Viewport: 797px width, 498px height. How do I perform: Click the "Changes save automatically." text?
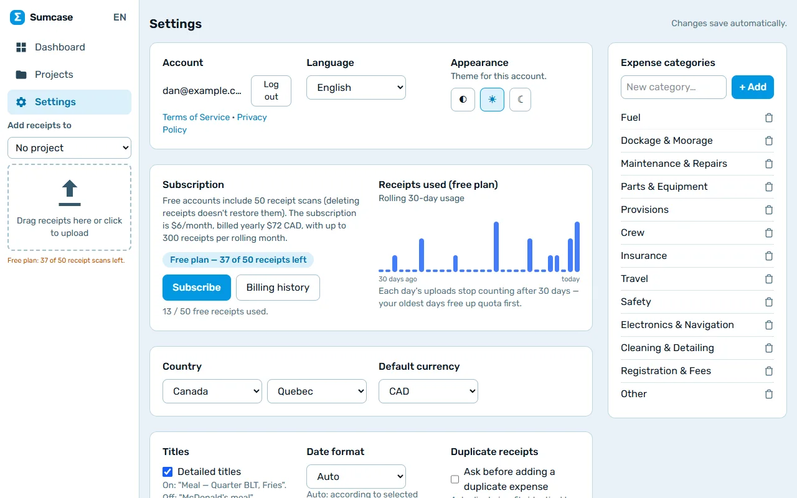729,24
